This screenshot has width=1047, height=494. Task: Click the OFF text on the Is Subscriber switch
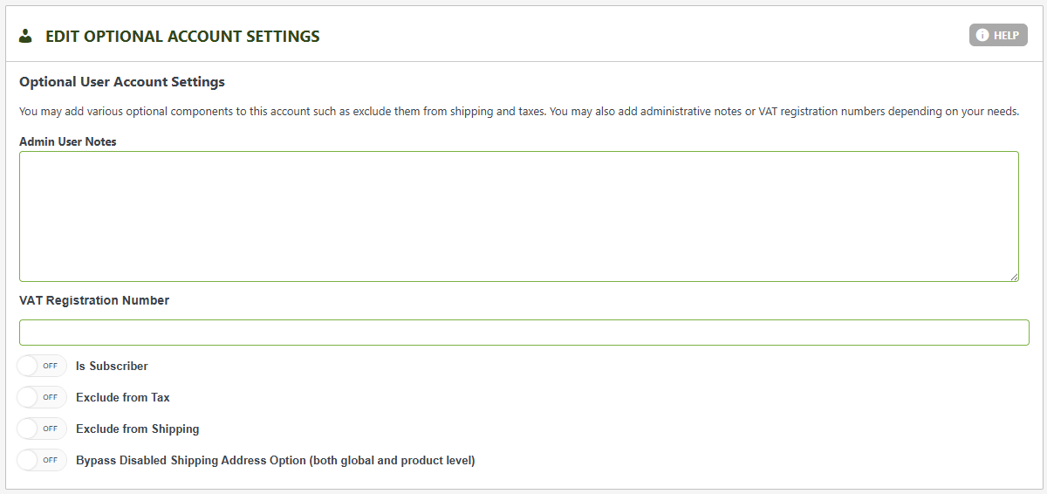tap(51, 366)
